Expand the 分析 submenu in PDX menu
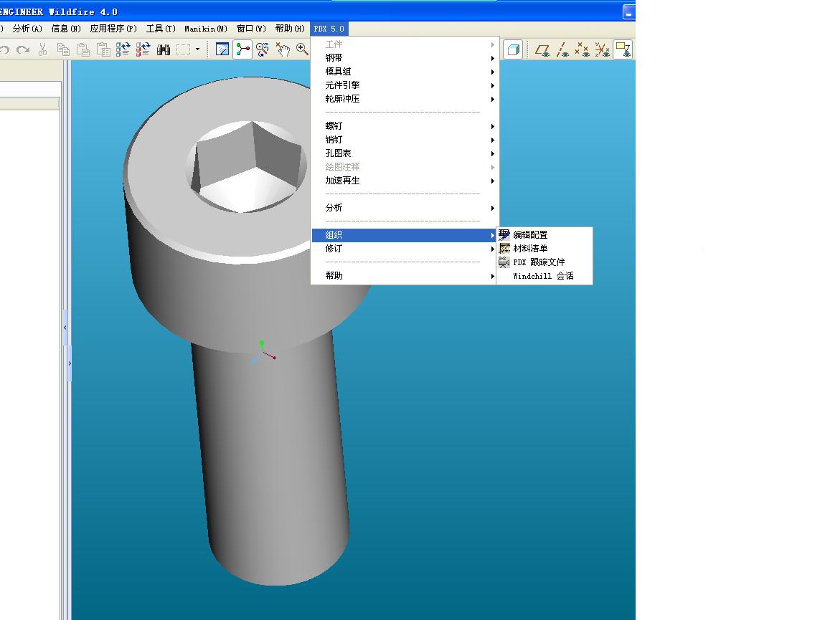Image resolution: width=825 pixels, height=620 pixels. pos(404,209)
